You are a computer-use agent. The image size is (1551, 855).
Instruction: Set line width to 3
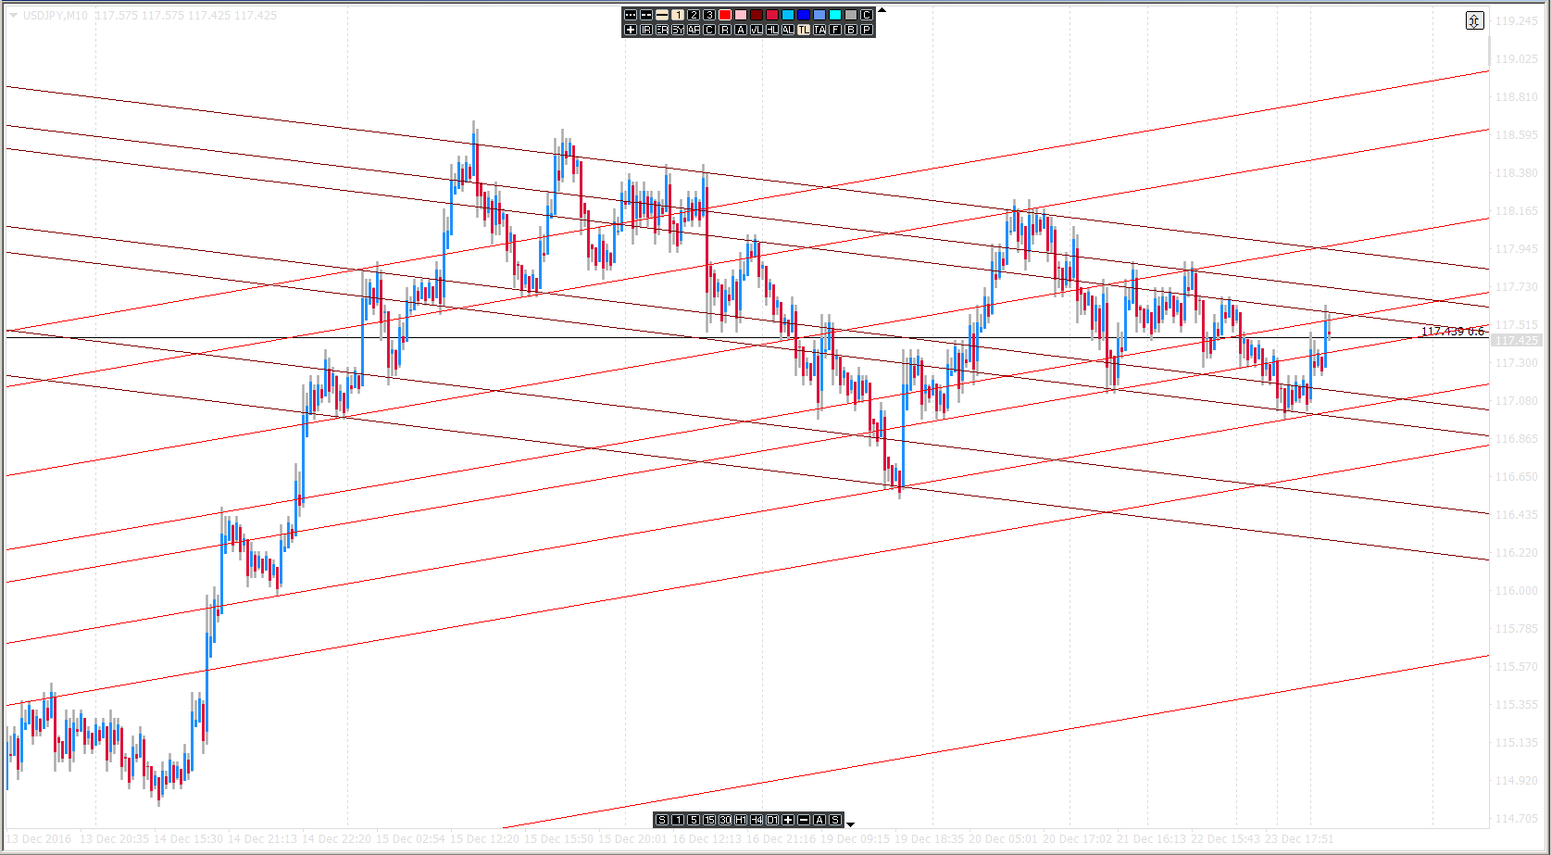[709, 15]
